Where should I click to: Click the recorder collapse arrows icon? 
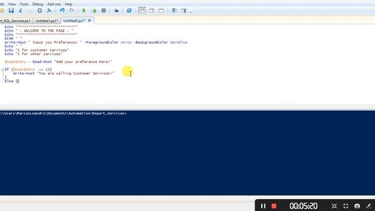coord(346,206)
